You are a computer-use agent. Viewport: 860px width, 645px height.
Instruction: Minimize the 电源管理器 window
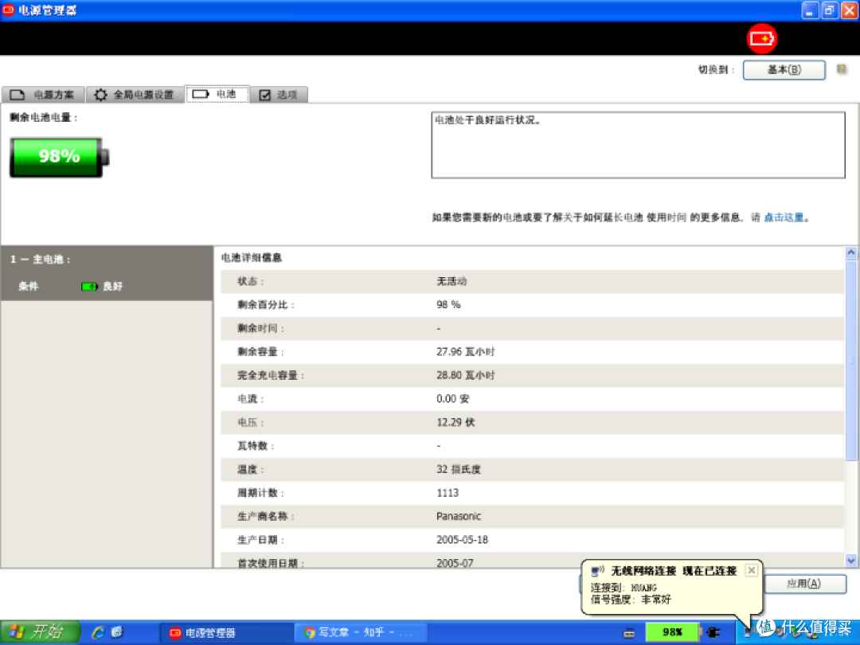coord(810,10)
